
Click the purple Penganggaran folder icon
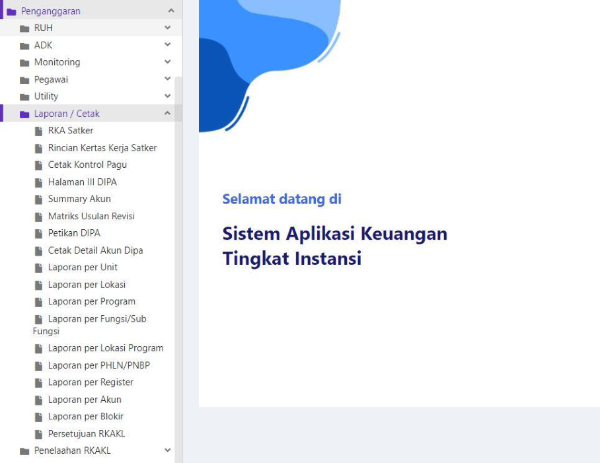11,11
